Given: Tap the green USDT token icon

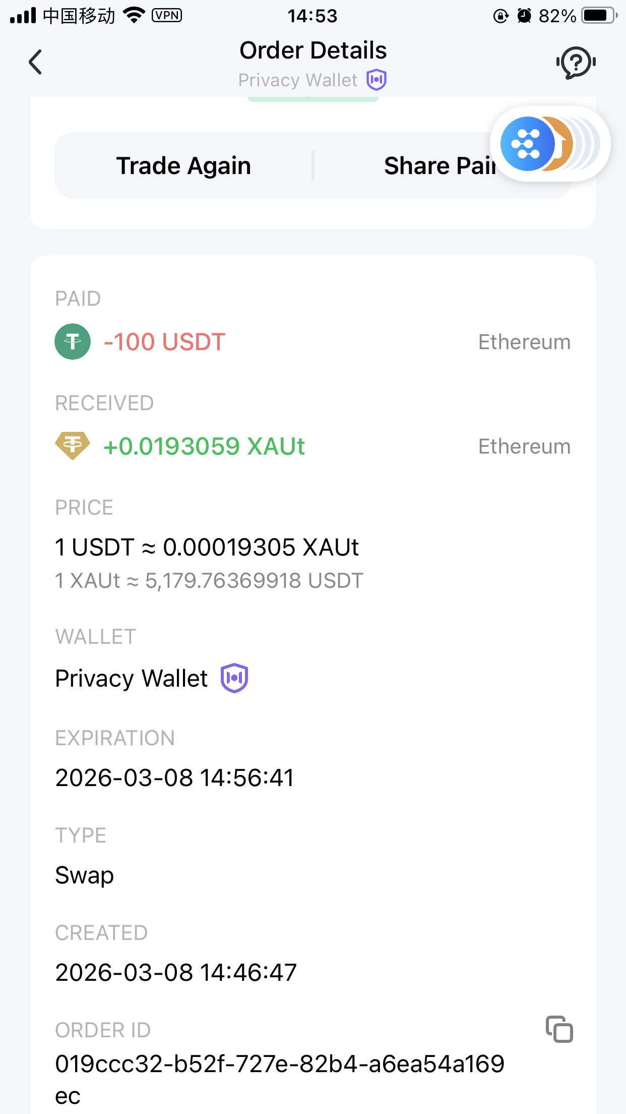Looking at the screenshot, I should [x=73, y=342].
